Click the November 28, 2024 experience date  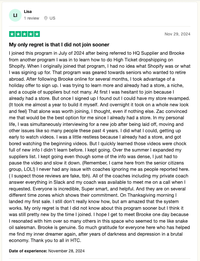tap(67, 251)
